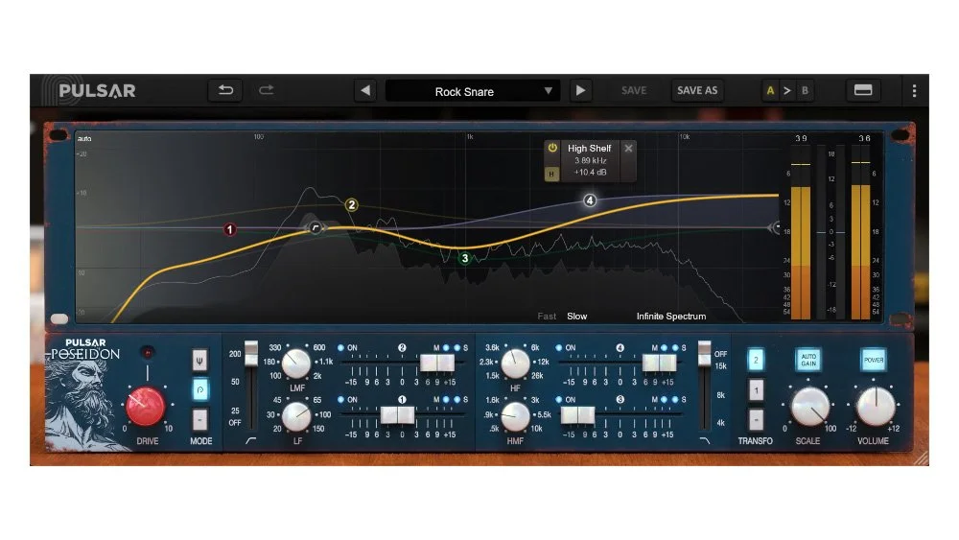Screen dimensions: 959x540
Task: Select EQ band node 1 on the graph
Action: click(230, 230)
